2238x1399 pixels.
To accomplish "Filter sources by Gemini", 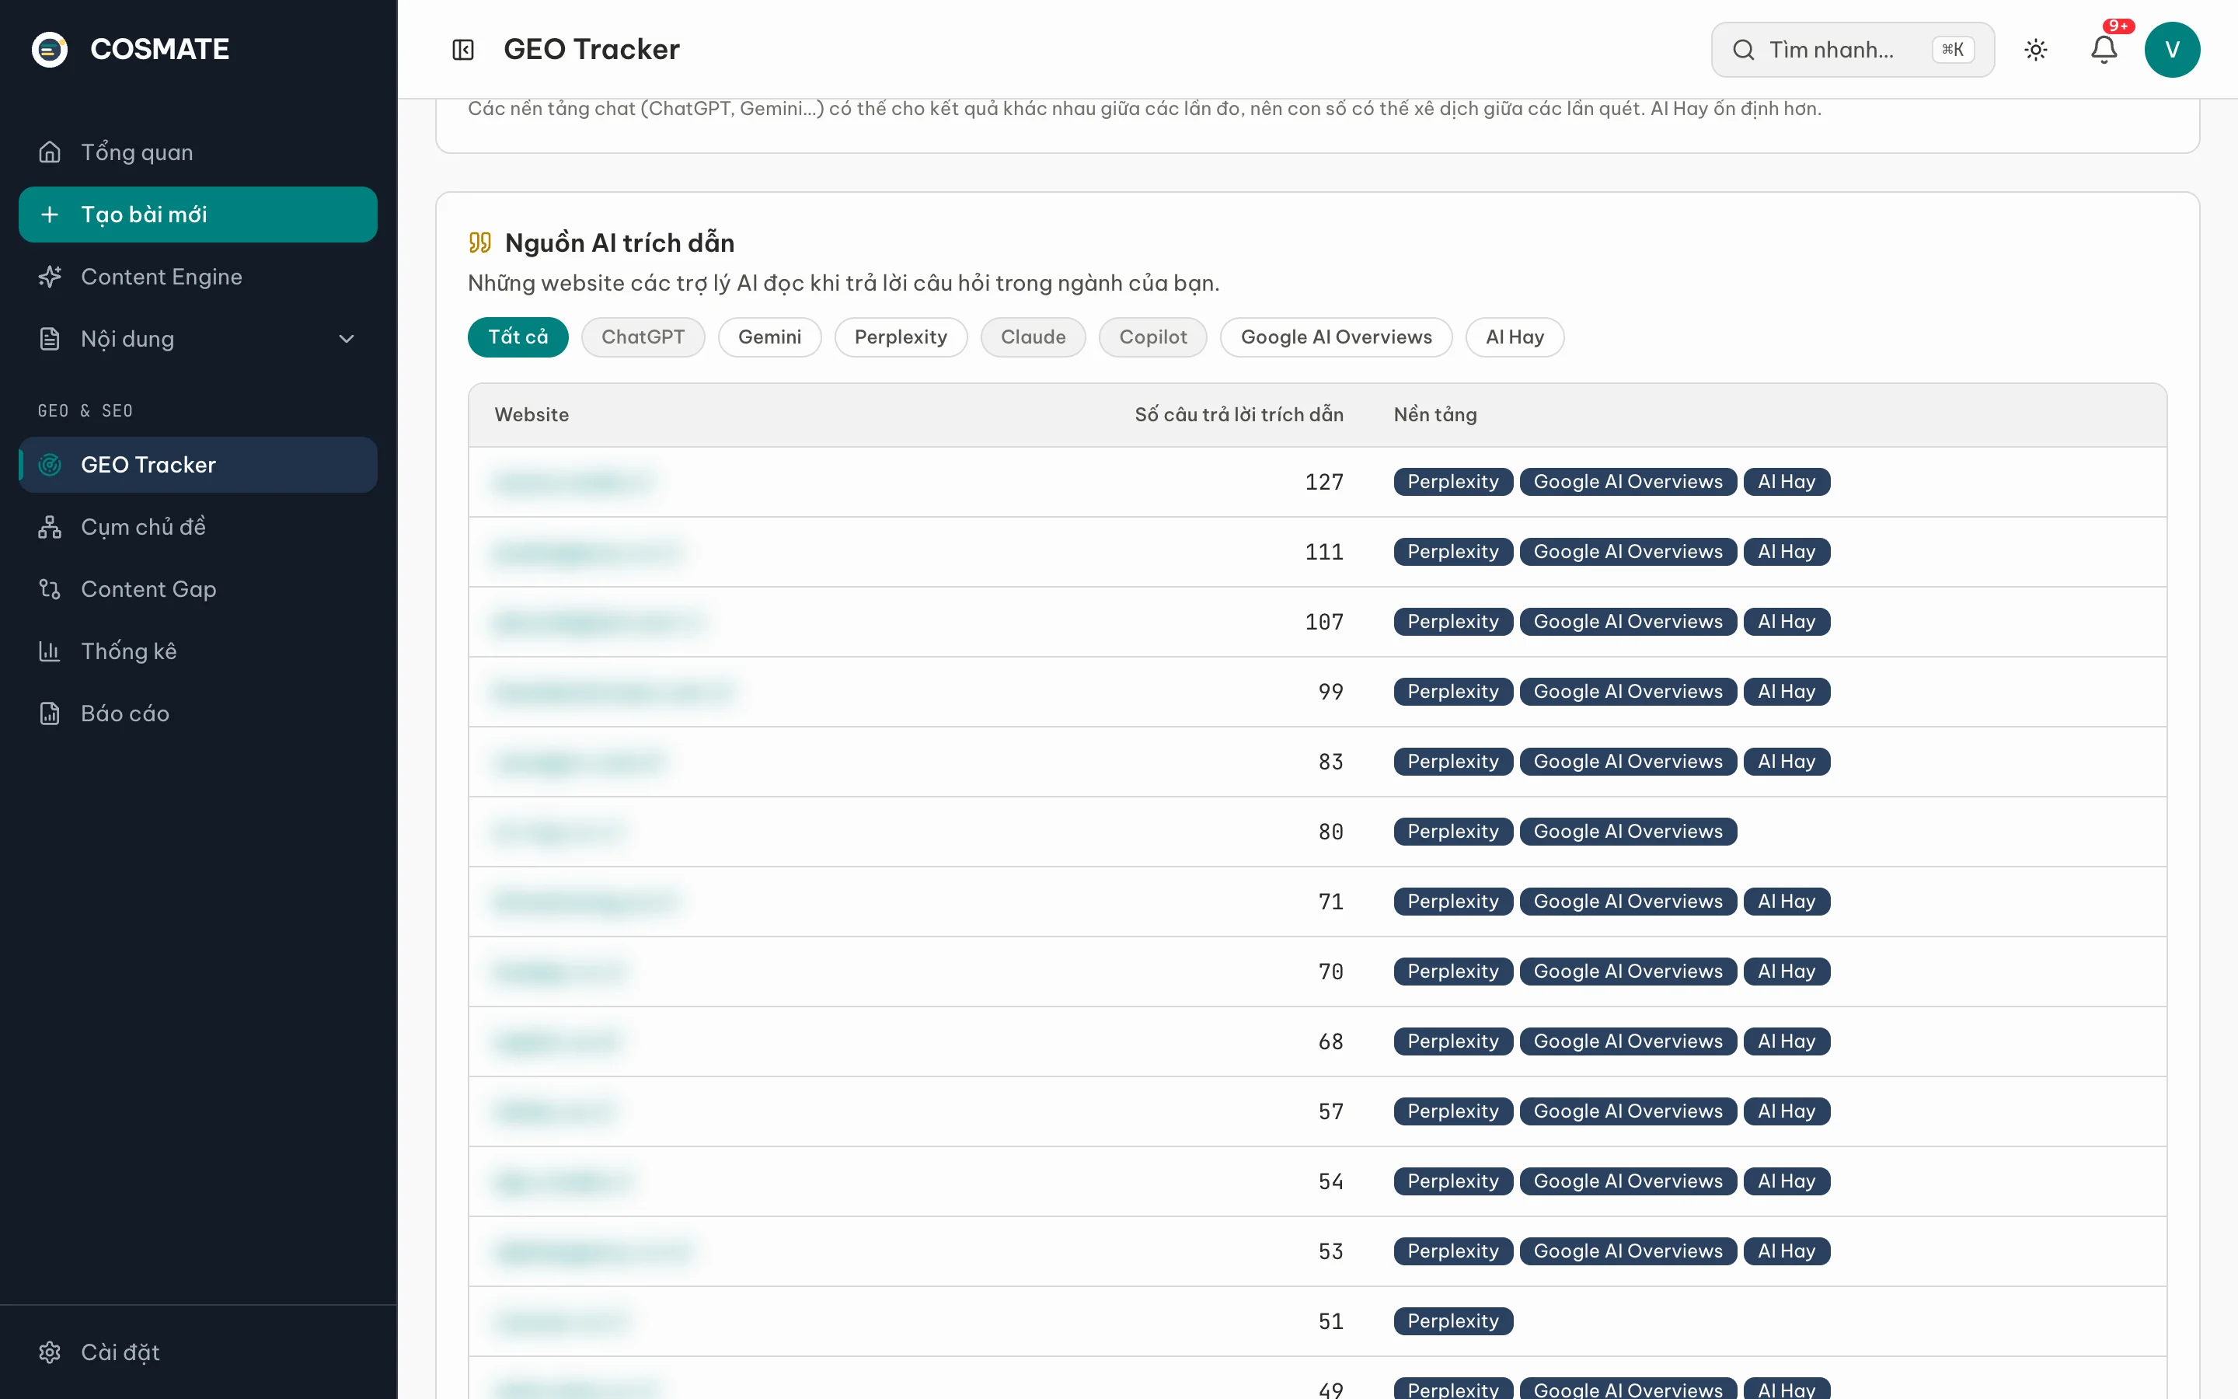I will [x=769, y=337].
